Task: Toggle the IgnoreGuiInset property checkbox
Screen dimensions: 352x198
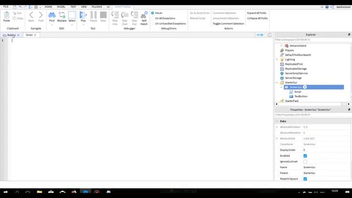Action: (305, 162)
